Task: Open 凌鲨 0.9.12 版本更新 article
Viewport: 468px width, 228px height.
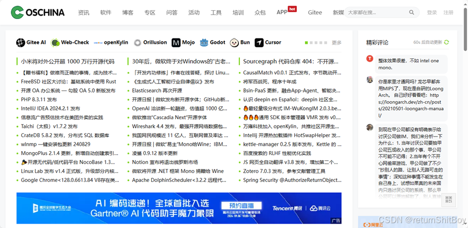Action: (x=154, y=153)
